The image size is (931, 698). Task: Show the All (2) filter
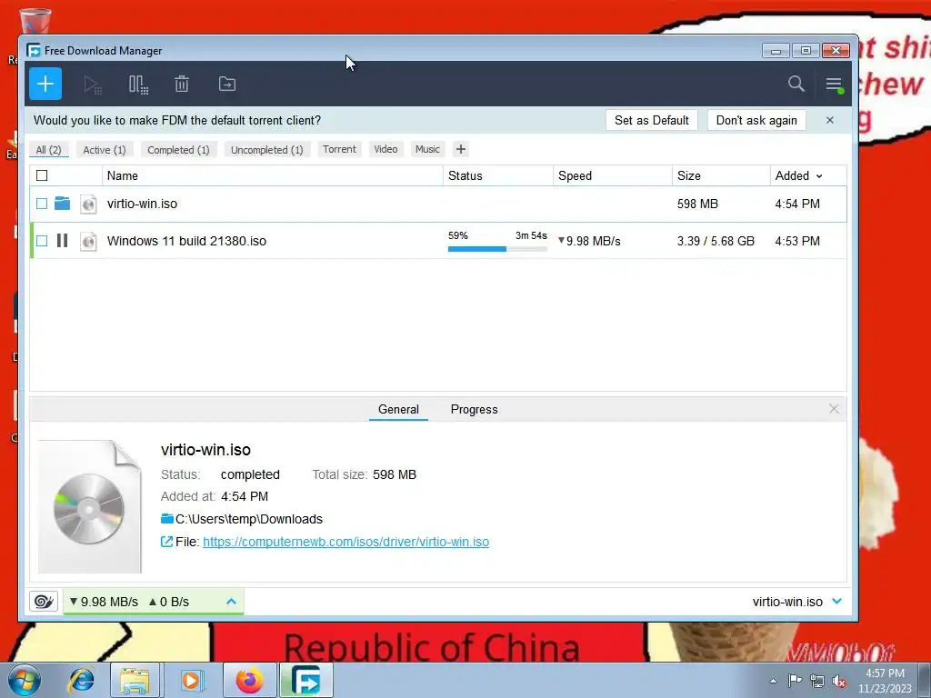click(x=49, y=150)
